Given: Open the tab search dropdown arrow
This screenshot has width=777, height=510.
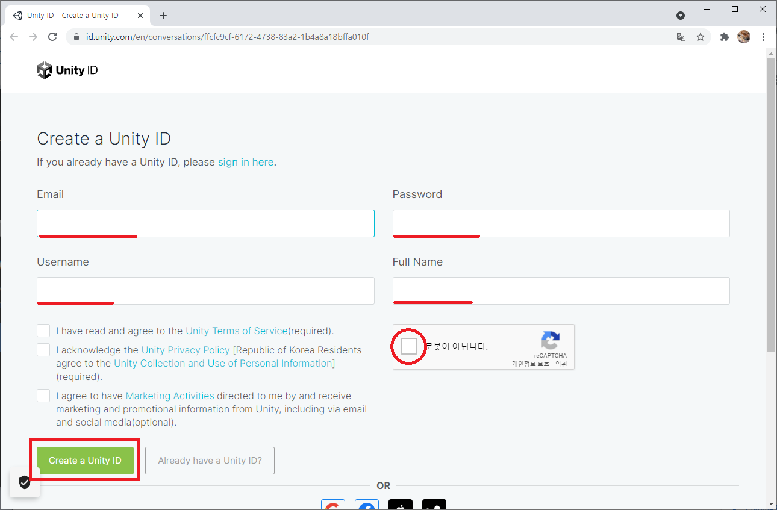Looking at the screenshot, I should (x=681, y=16).
